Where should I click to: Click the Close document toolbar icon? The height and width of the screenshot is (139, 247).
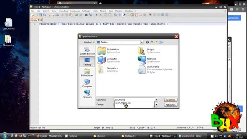[x=49, y=15]
